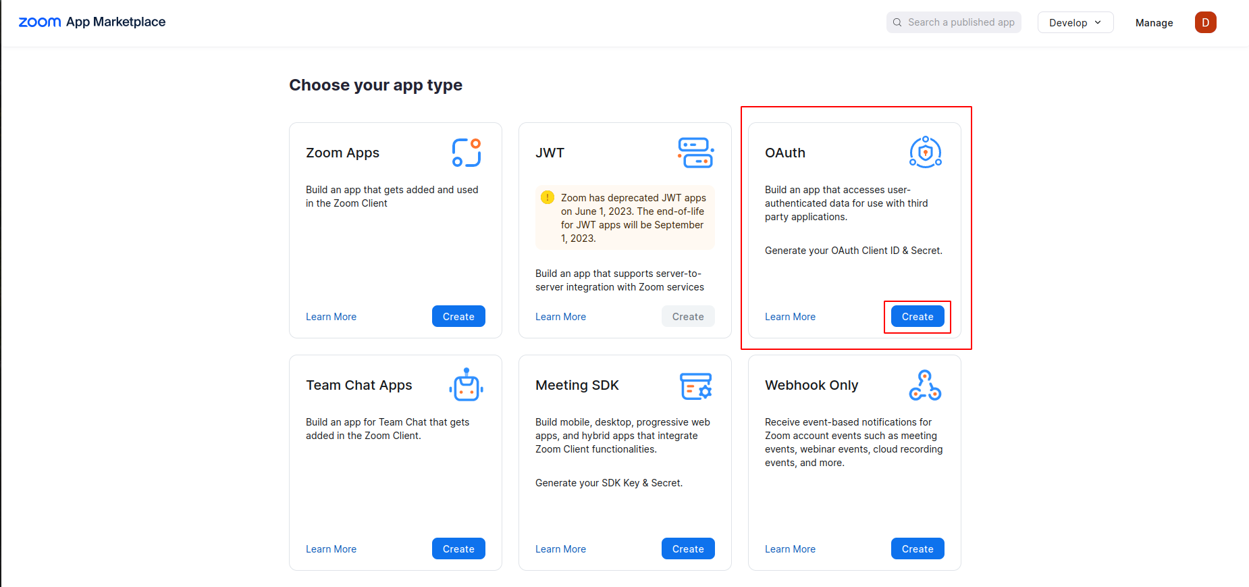1249x587 pixels.
Task: Click the Team Chat Apps robot icon
Action: click(x=466, y=385)
